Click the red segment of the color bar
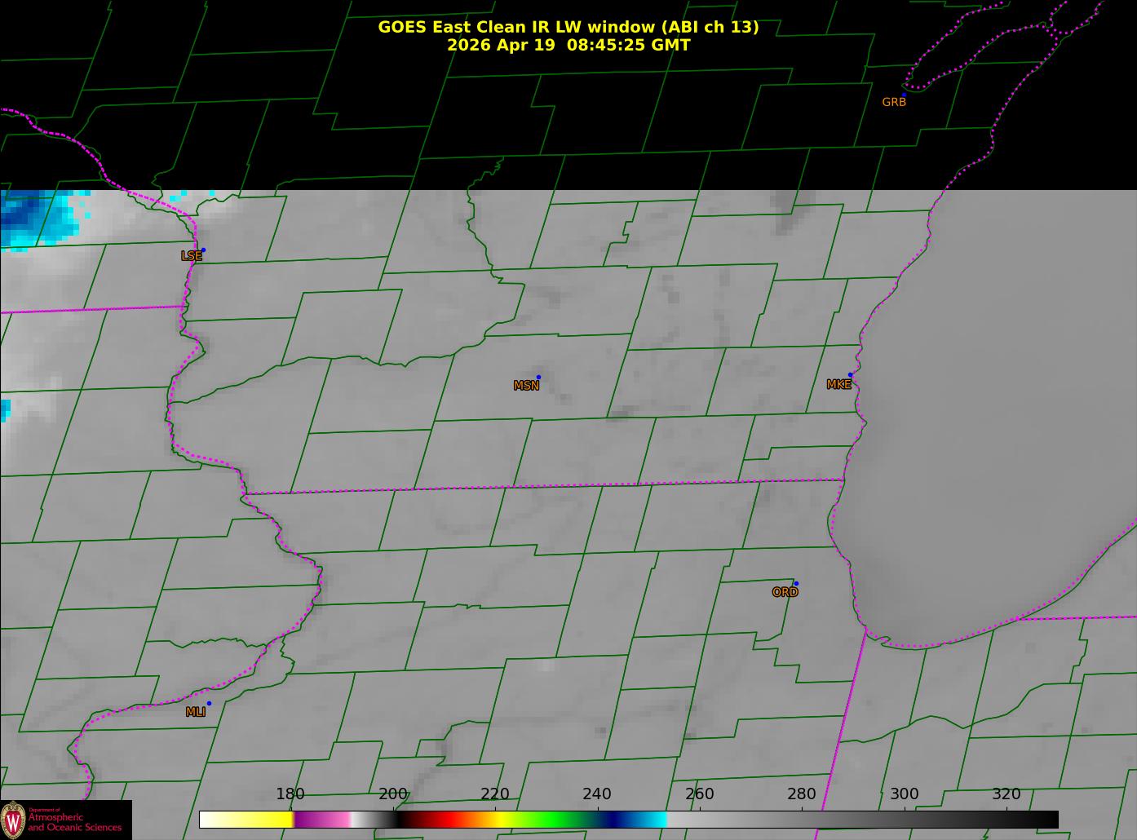This screenshot has height=840, width=1137. pyautogui.click(x=445, y=820)
